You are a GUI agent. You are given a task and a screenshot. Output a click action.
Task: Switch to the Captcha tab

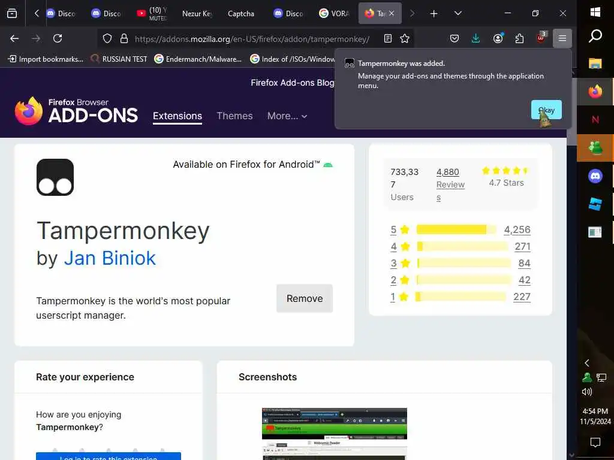241,14
